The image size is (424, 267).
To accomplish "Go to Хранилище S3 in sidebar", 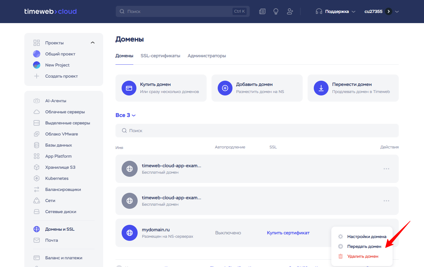I will coord(60,167).
